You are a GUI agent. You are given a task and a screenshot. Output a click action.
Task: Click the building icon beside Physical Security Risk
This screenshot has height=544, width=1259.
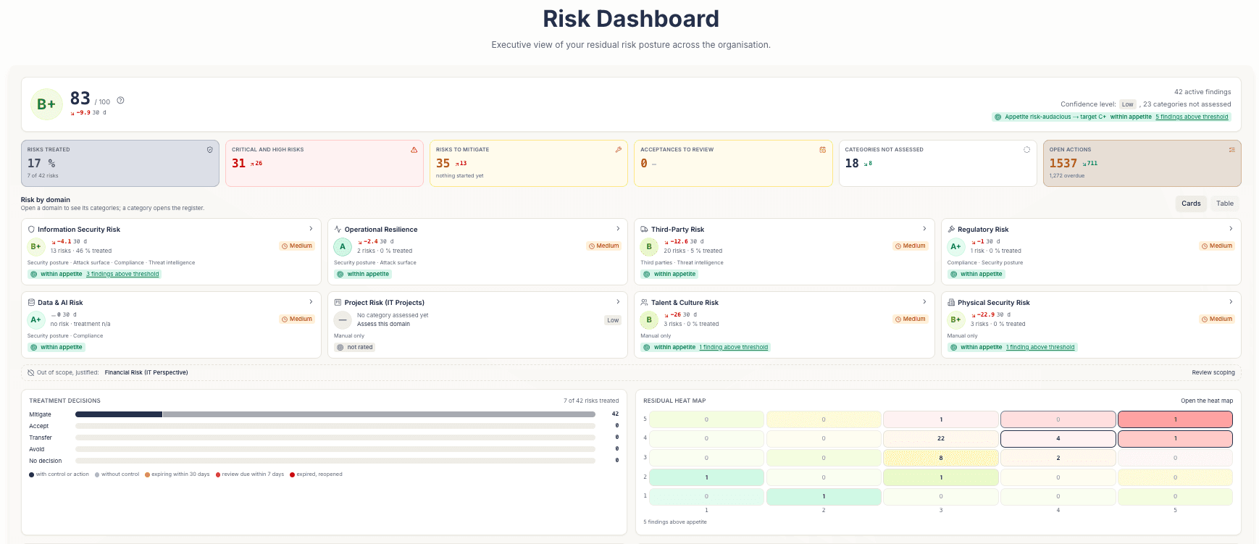tap(951, 303)
